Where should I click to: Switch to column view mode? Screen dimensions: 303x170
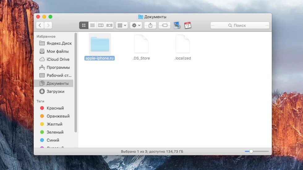click(101, 25)
